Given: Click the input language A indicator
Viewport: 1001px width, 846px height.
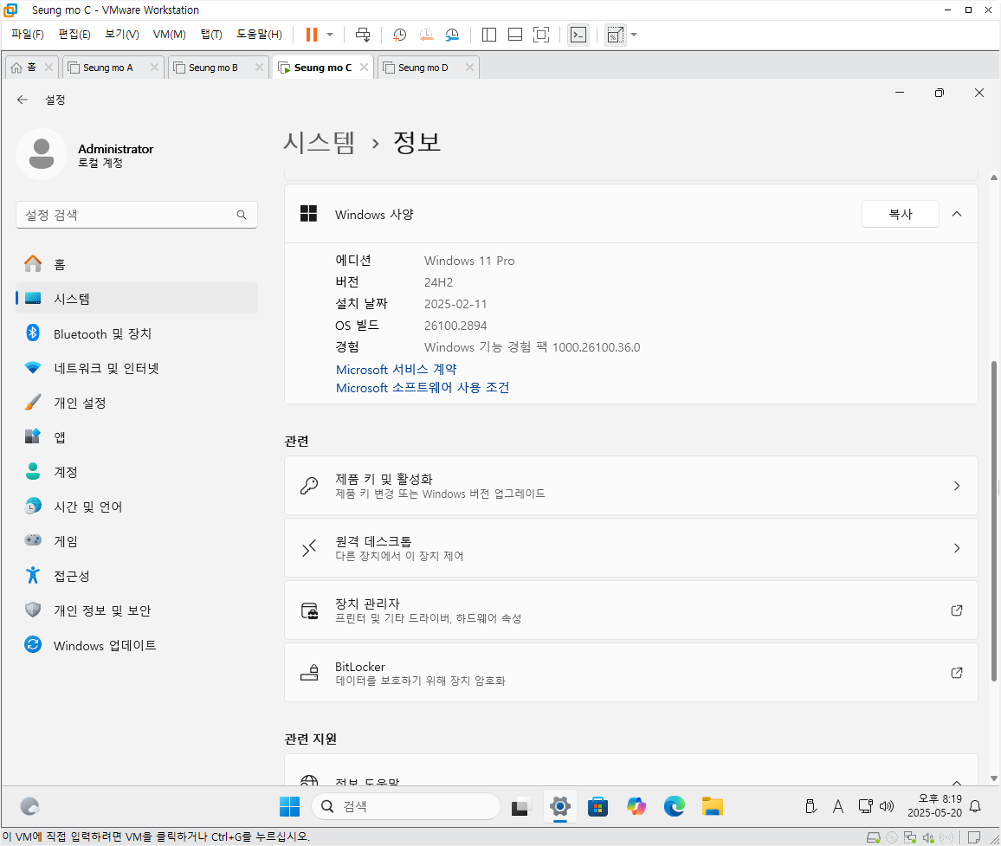Looking at the screenshot, I should 838,806.
